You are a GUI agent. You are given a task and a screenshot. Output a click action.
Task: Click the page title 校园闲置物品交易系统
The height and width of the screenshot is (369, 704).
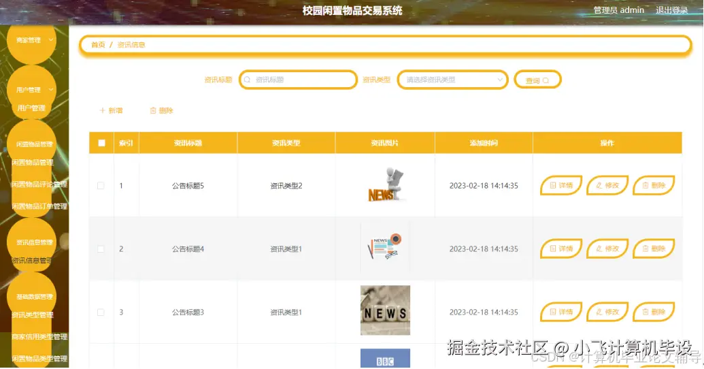pos(352,10)
